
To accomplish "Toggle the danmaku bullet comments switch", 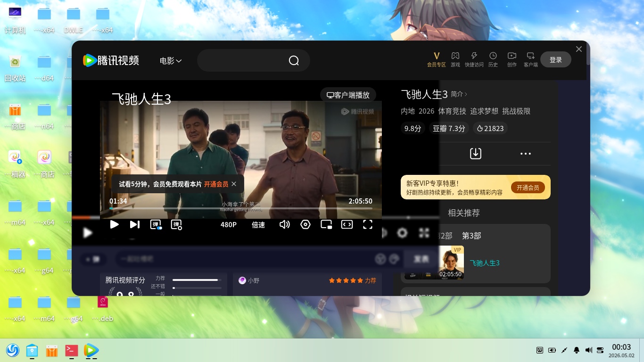I will tap(156, 225).
